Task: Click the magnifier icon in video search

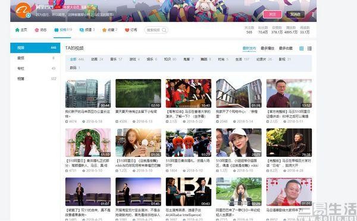Action: (x=164, y=30)
